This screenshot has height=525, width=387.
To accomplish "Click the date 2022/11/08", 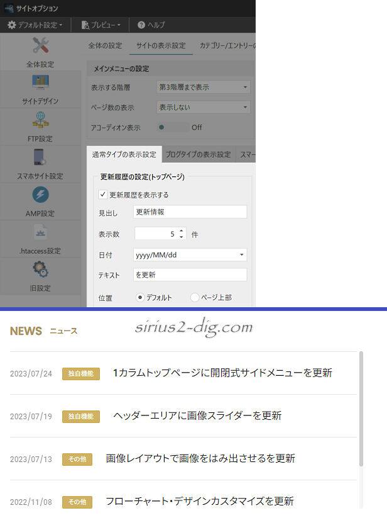I will pyautogui.click(x=31, y=502).
